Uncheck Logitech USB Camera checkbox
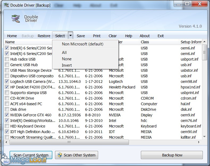 click(7, 81)
